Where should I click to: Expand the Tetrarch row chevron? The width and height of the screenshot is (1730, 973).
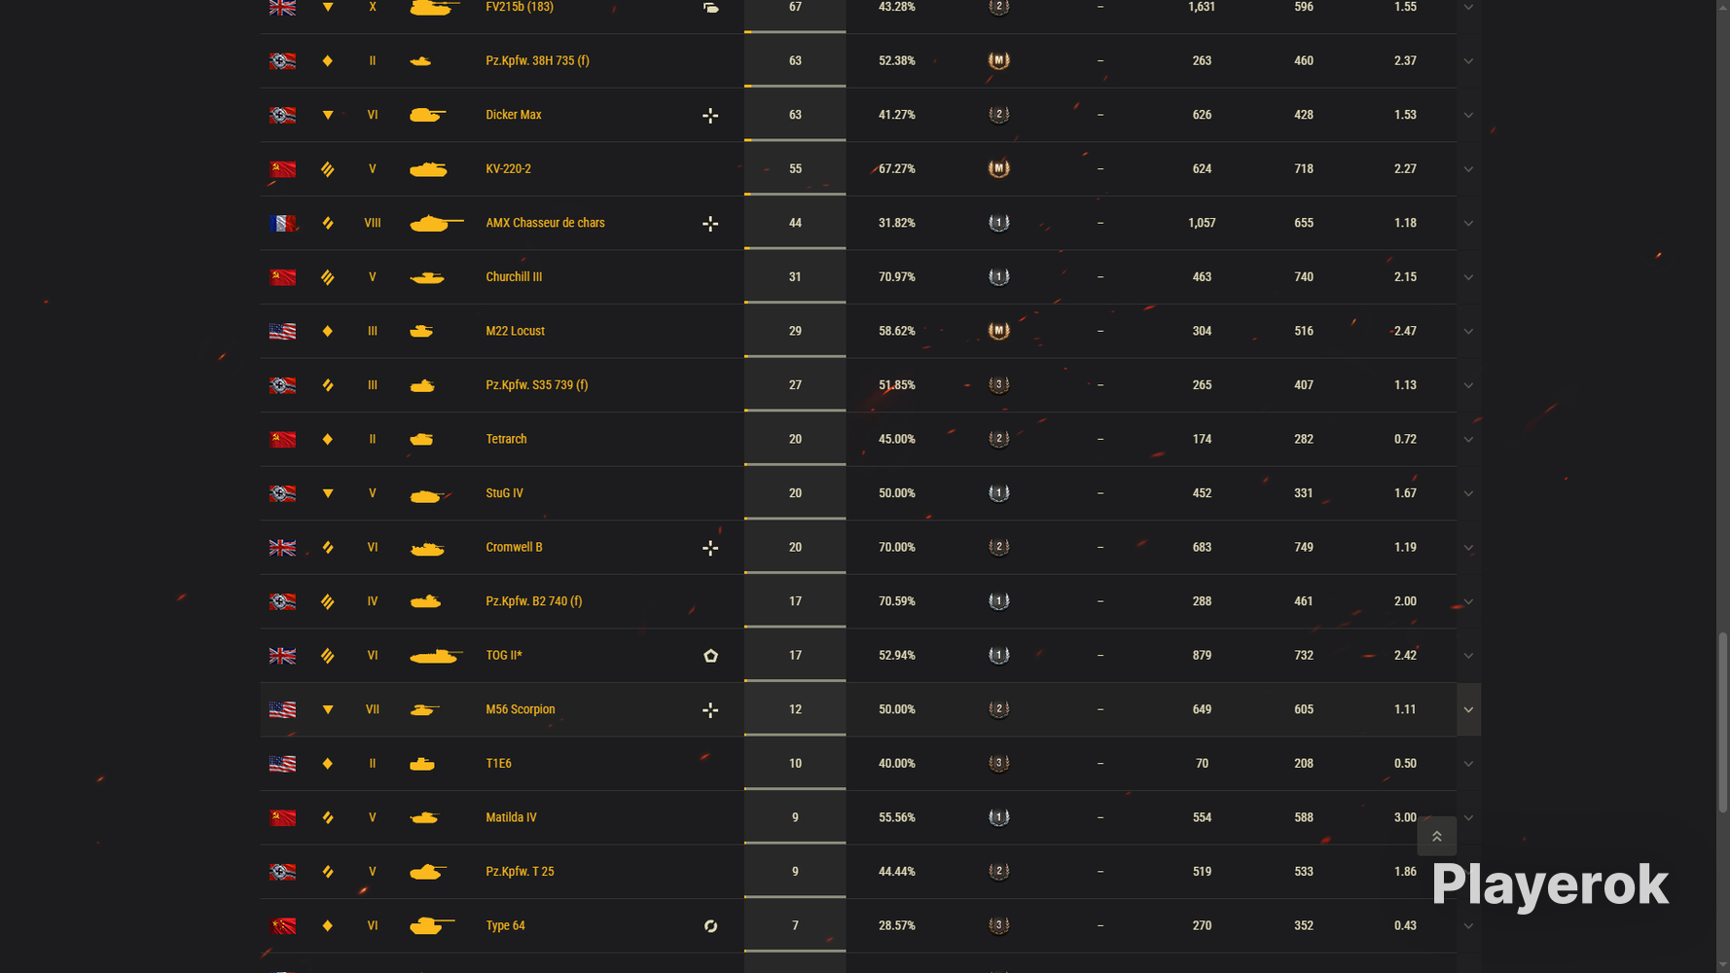(x=1468, y=440)
